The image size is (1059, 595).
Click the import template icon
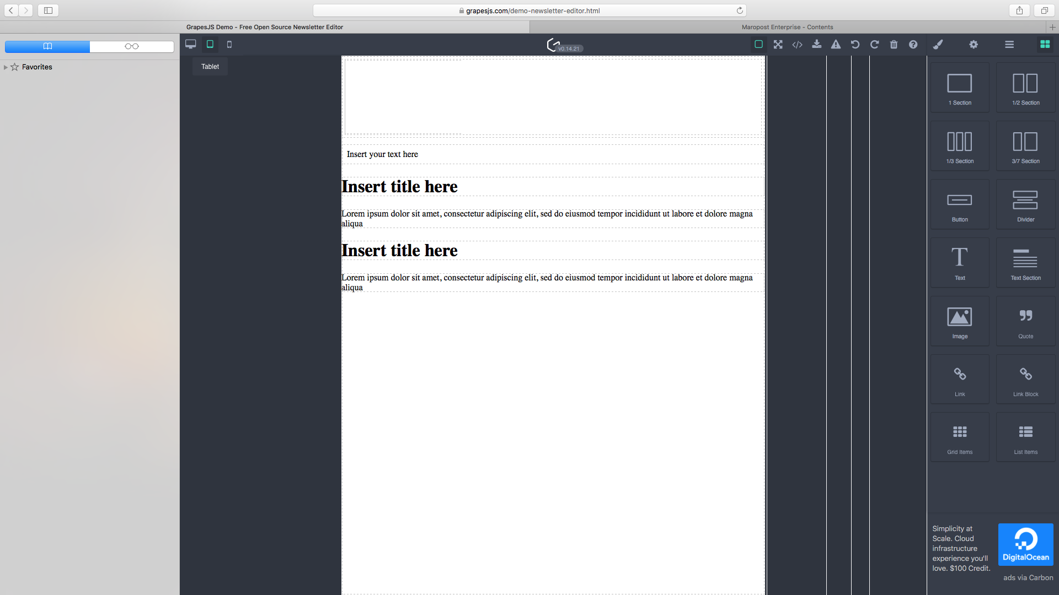click(x=816, y=45)
